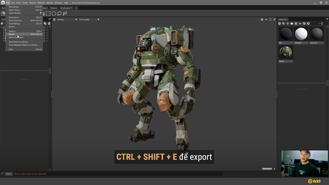Choose Export... in the File menu
This screenshot has width=329, height=185.
24,34
